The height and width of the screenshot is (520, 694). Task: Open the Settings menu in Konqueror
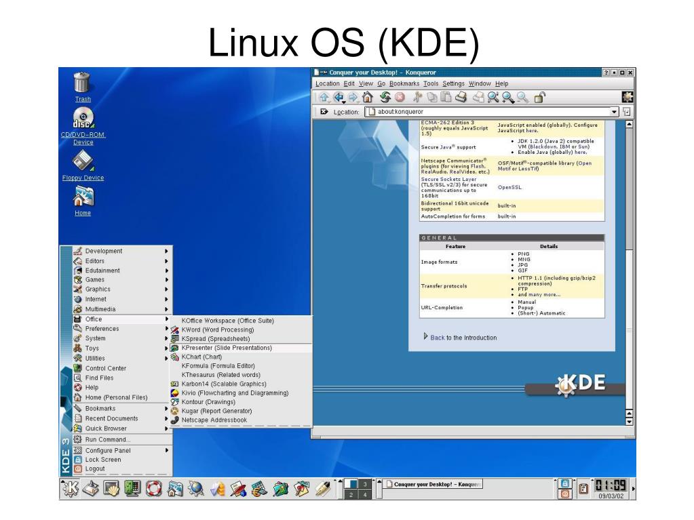(453, 83)
